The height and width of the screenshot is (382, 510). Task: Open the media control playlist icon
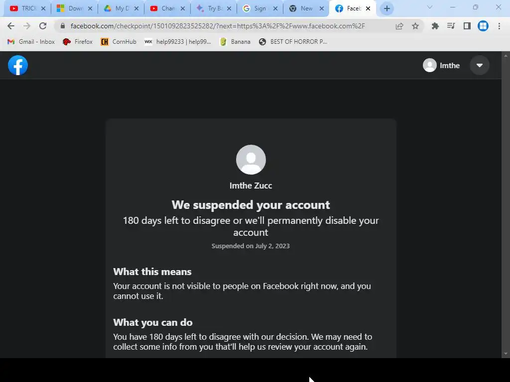451,26
